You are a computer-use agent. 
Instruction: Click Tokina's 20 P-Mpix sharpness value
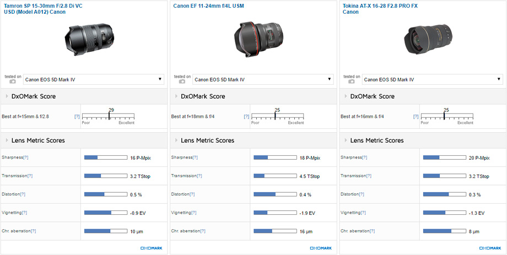(x=479, y=158)
